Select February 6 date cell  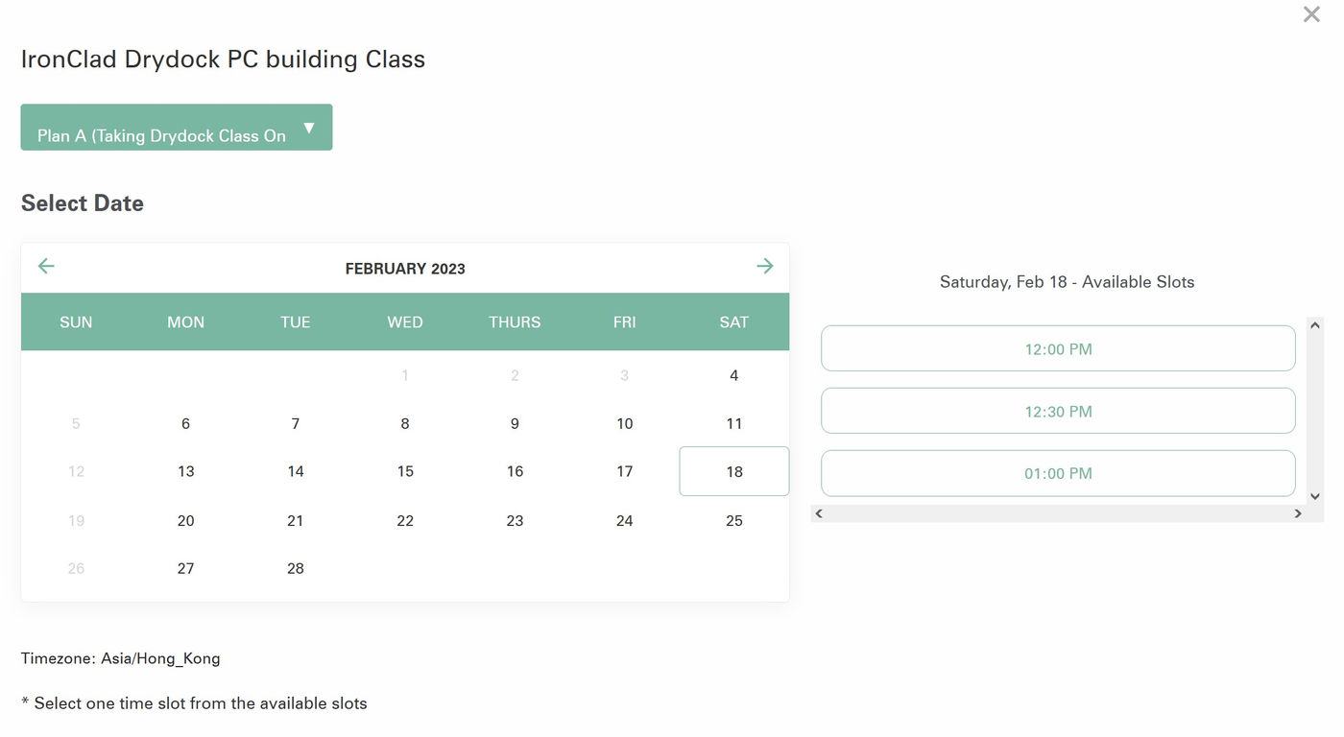[x=186, y=423]
